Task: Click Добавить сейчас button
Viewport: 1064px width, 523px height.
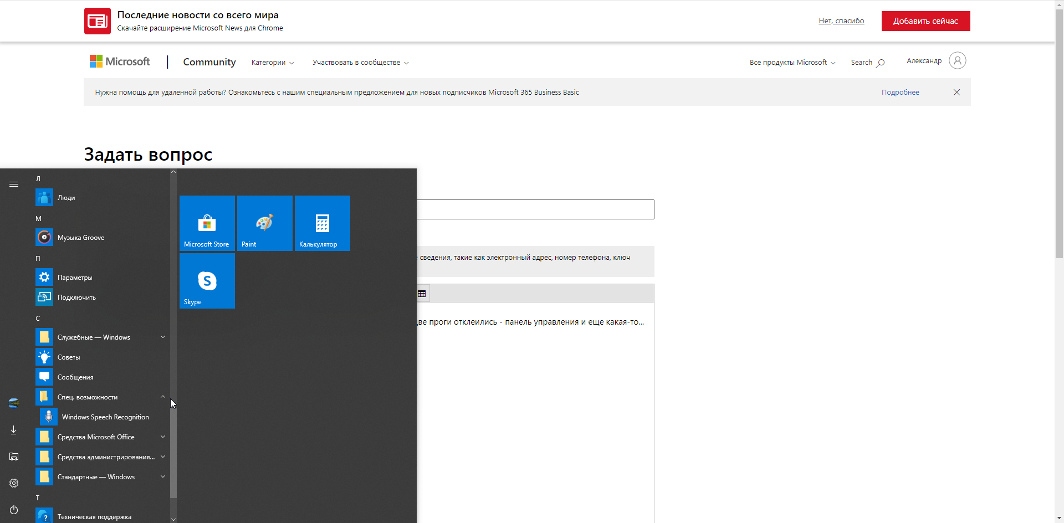Action: tap(925, 21)
